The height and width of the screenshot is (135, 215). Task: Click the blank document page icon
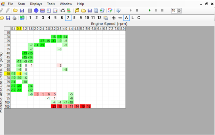pyautogui.click(x=96, y=10)
